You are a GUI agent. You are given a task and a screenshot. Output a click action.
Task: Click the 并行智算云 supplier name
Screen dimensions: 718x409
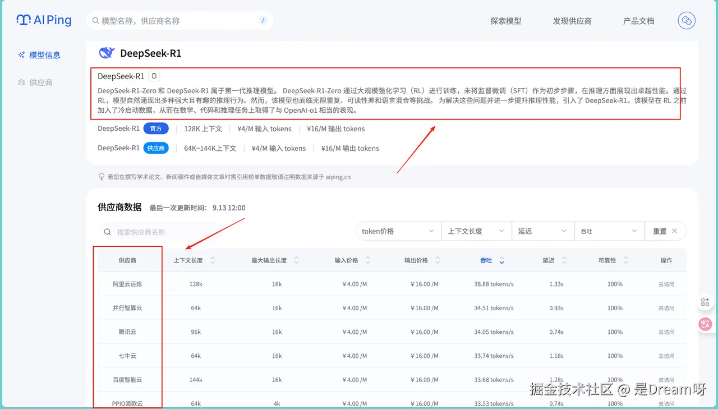[127, 308]
